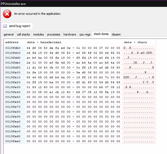Show the processes tab
Viewport: 167px width, 154px height.
(x=54, y=34)
